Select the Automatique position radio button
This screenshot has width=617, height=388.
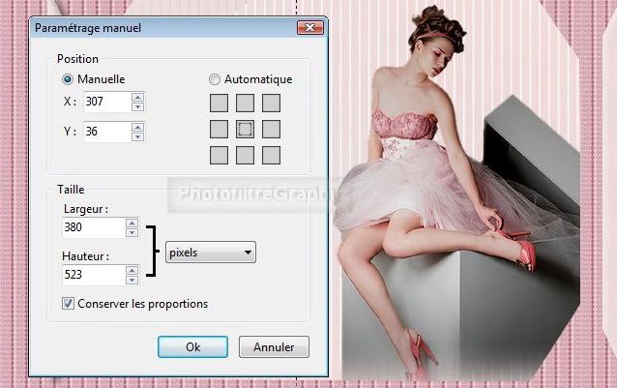(215, 79)
